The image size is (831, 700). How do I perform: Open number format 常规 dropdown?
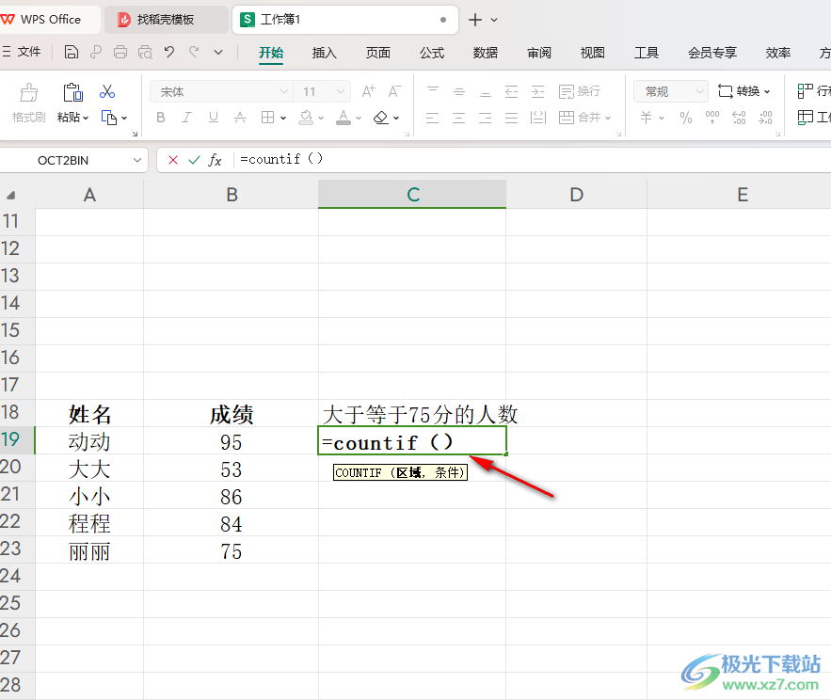click(x=699, y=91)
